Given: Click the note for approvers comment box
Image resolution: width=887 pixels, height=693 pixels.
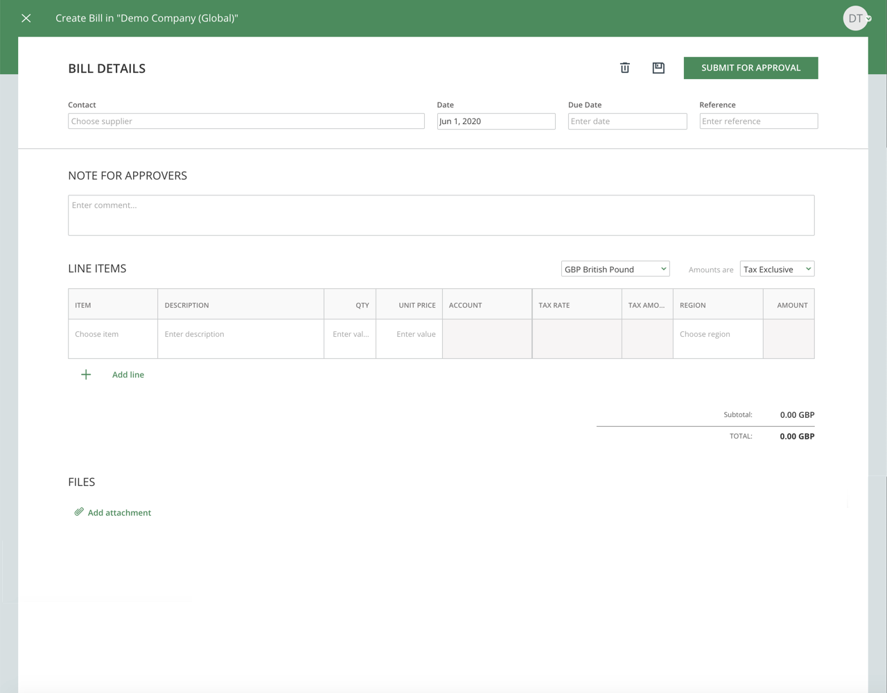Looking at the screenshot, I should click(x=441, y=215).
